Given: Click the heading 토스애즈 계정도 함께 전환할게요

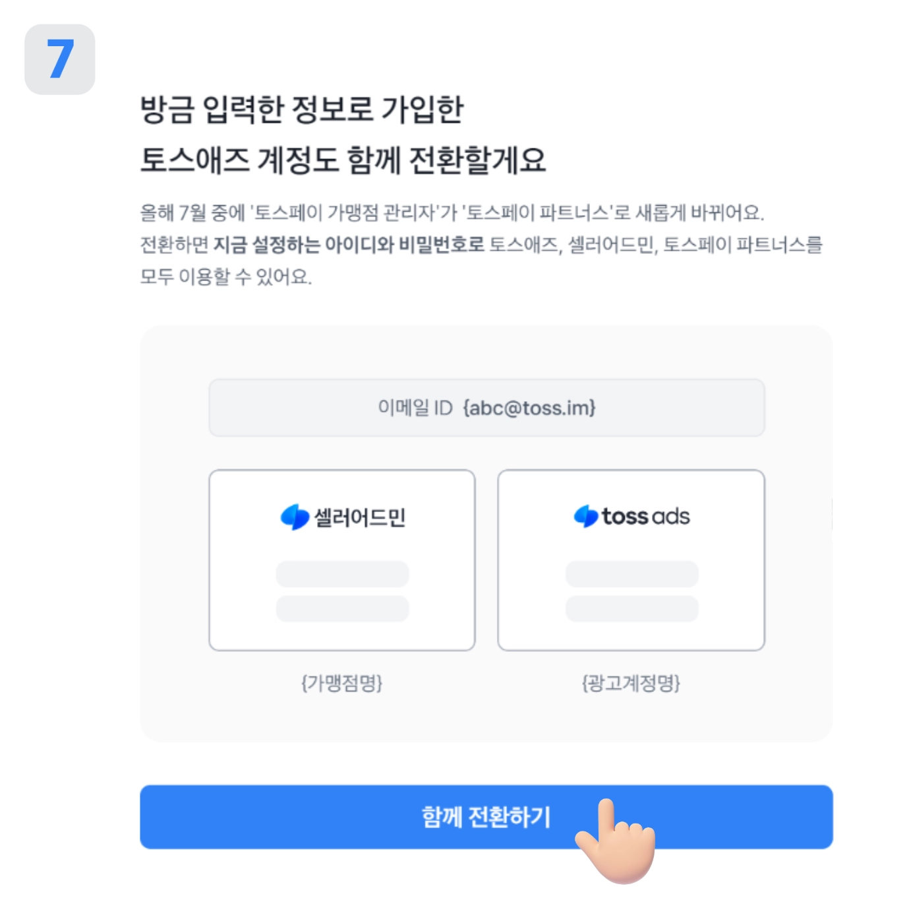Looking at the screenshot, I should click(343, 160).
